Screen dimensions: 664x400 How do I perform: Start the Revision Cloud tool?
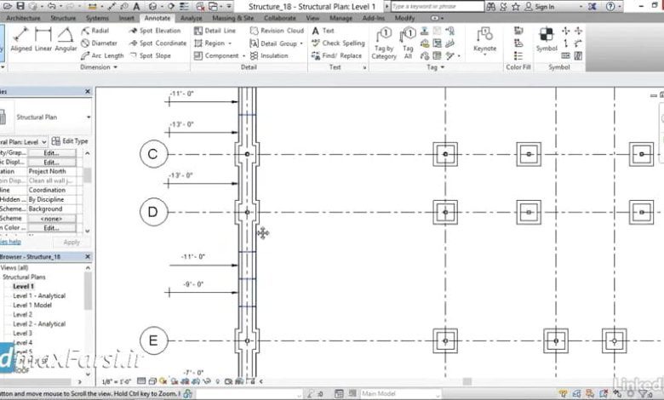click(x=277, y=31)
